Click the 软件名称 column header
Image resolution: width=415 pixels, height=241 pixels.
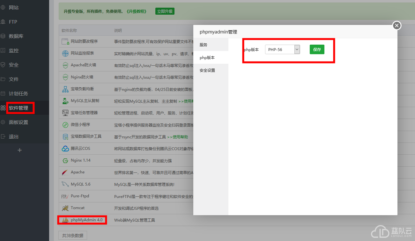(x=69, y=31)
